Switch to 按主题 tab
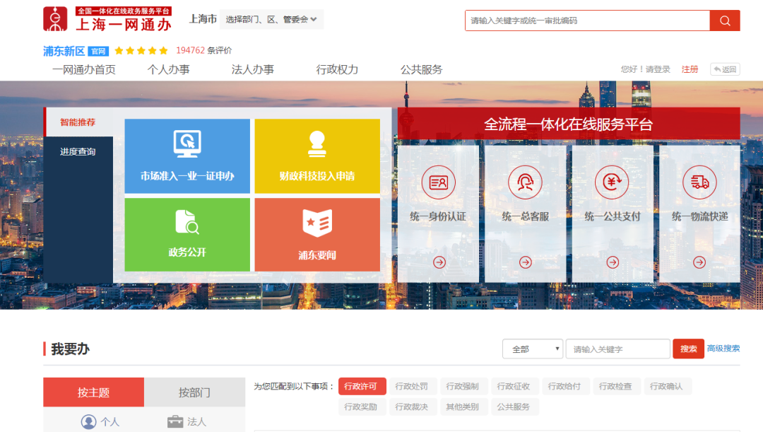The height and width of the screenshot is (432, 763). coord(93,392)
